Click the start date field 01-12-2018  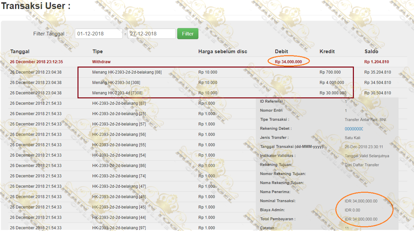(x=99, y=34)
